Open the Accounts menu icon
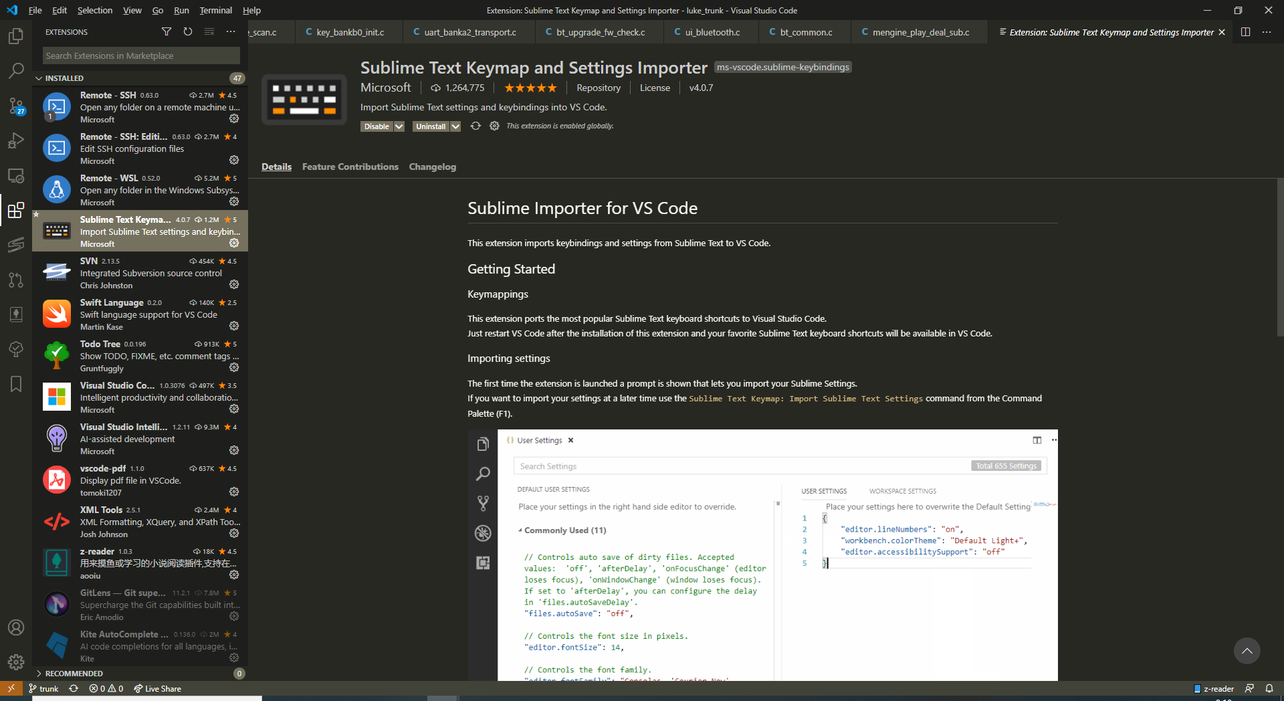This screenshot has height=701, width=1284. 16,627
